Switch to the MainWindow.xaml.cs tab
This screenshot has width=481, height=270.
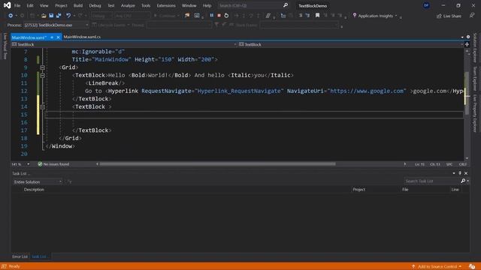pyautogui.click(x=82, y=37)
